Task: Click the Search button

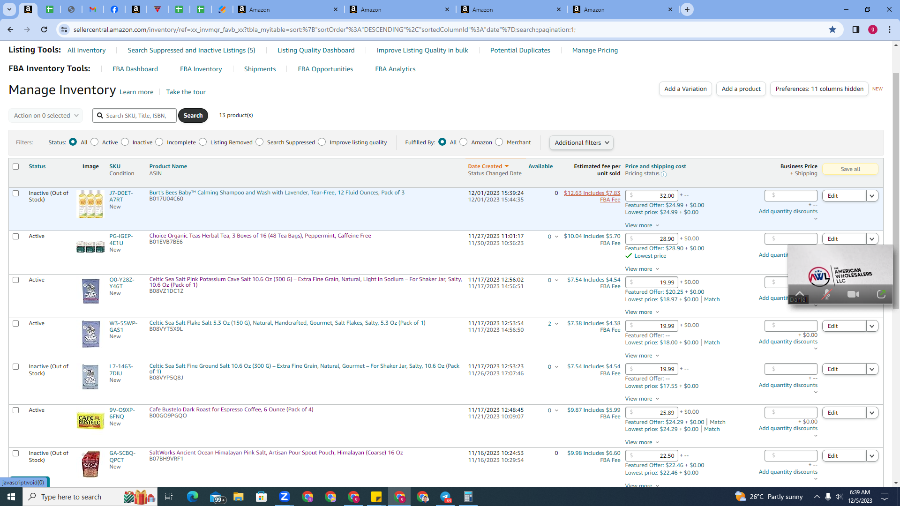Action: coord(193,115)
